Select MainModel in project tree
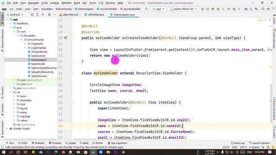276x155 pixels. point(38,64)
